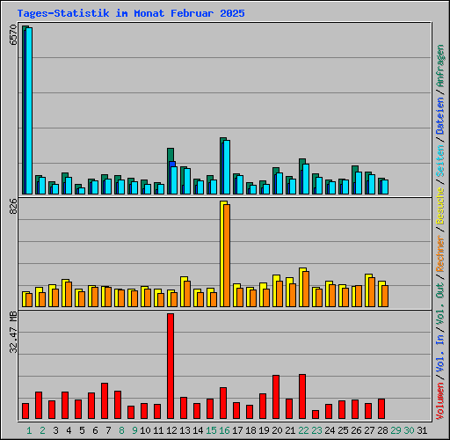Click the yellow Besuche legend text
Screen dimensions: 450x440
(440, 206)
